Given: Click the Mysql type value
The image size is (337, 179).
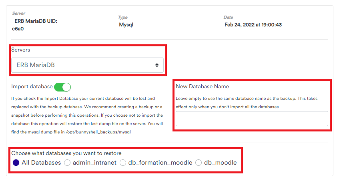Looking at the screenshot, I should pos(126,25).
